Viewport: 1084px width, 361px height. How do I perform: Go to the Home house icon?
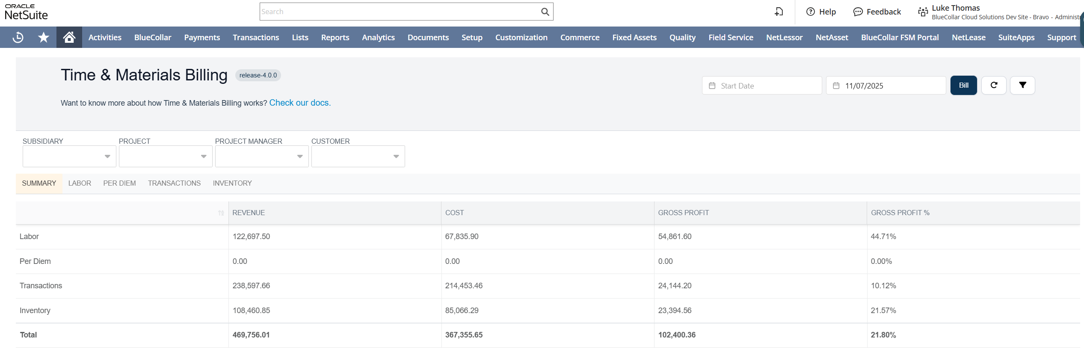pyautogui.click(x=69, y=38)
